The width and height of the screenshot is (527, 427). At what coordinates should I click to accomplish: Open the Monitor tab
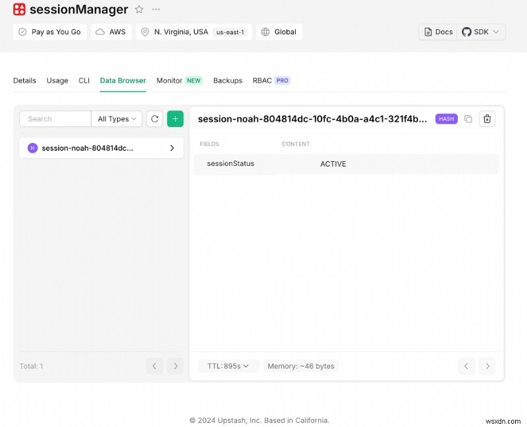[179, 80]
